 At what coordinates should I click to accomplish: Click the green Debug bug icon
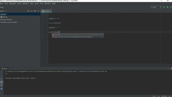(x=167, y=7)
